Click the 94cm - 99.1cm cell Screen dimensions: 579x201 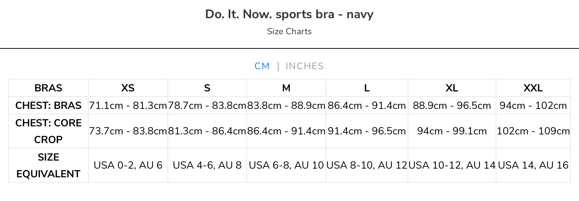pyautogui.click(x=452, y=131)
